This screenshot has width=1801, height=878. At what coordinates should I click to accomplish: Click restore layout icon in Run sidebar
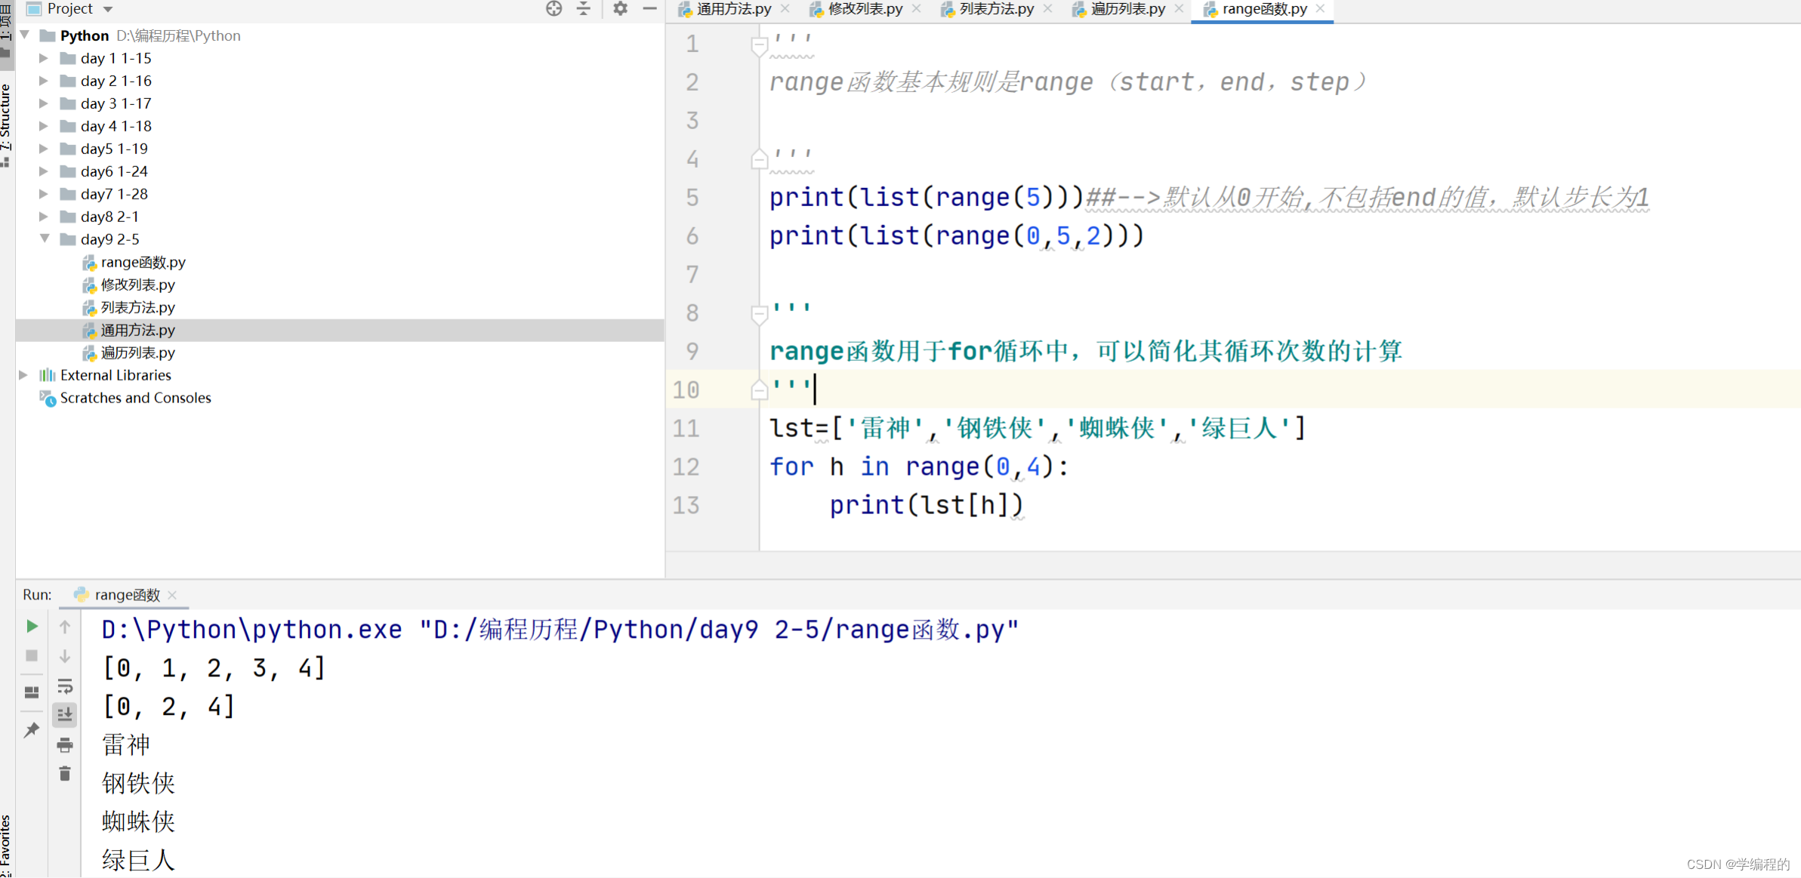click(32, 692)
